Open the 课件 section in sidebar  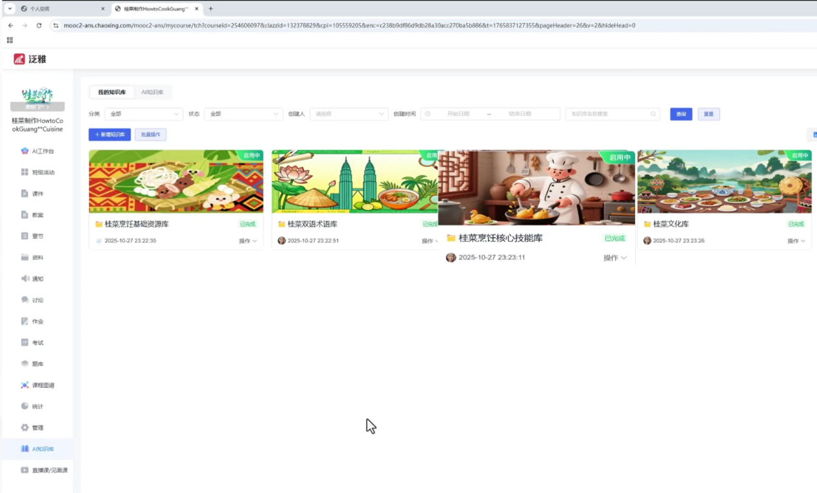pos(35,193)
